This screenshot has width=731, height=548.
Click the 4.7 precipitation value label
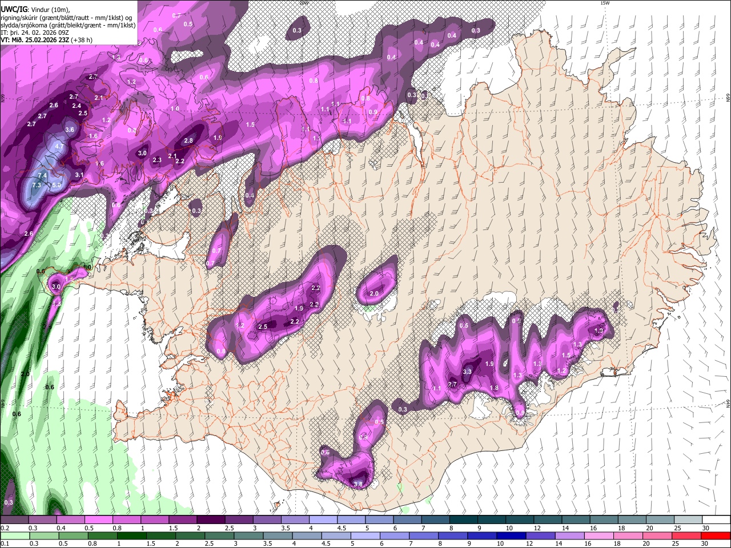tap(59, 147)
